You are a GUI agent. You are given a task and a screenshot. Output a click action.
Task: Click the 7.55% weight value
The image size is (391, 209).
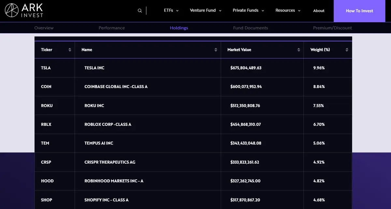(319, 106)
